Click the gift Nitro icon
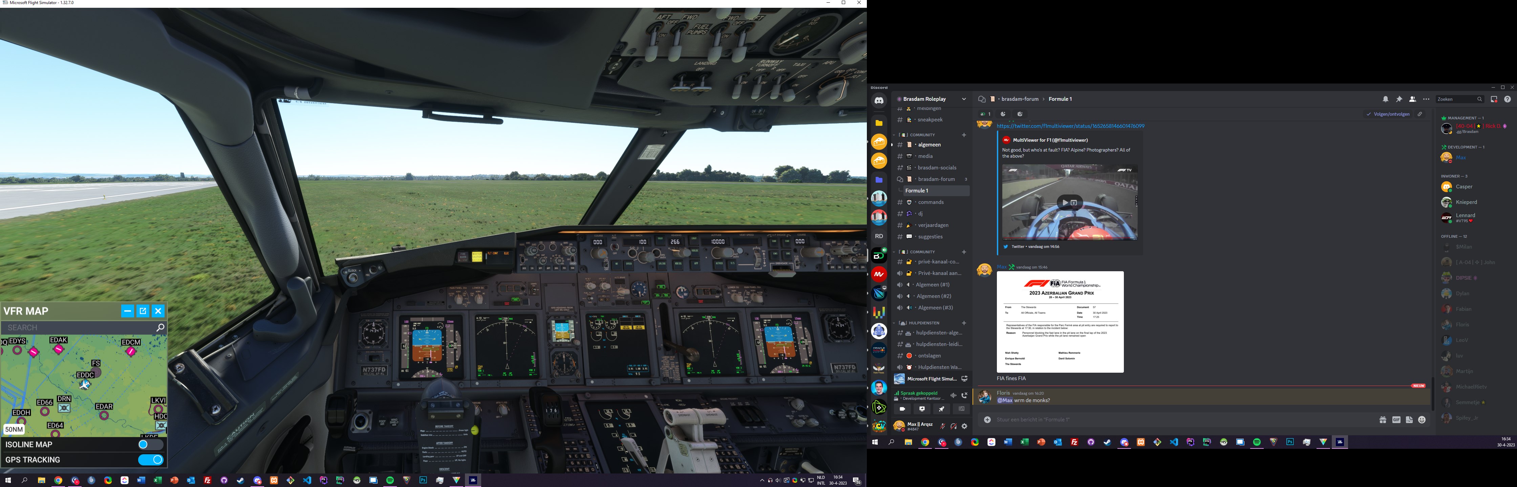This screenshot has width=1517, height=487. [x=1383, y=420]
